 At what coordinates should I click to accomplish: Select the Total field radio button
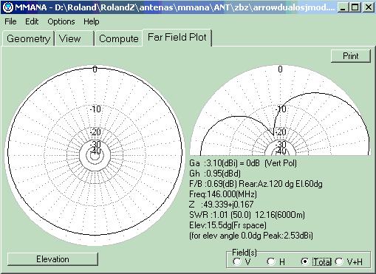(305, 261)
